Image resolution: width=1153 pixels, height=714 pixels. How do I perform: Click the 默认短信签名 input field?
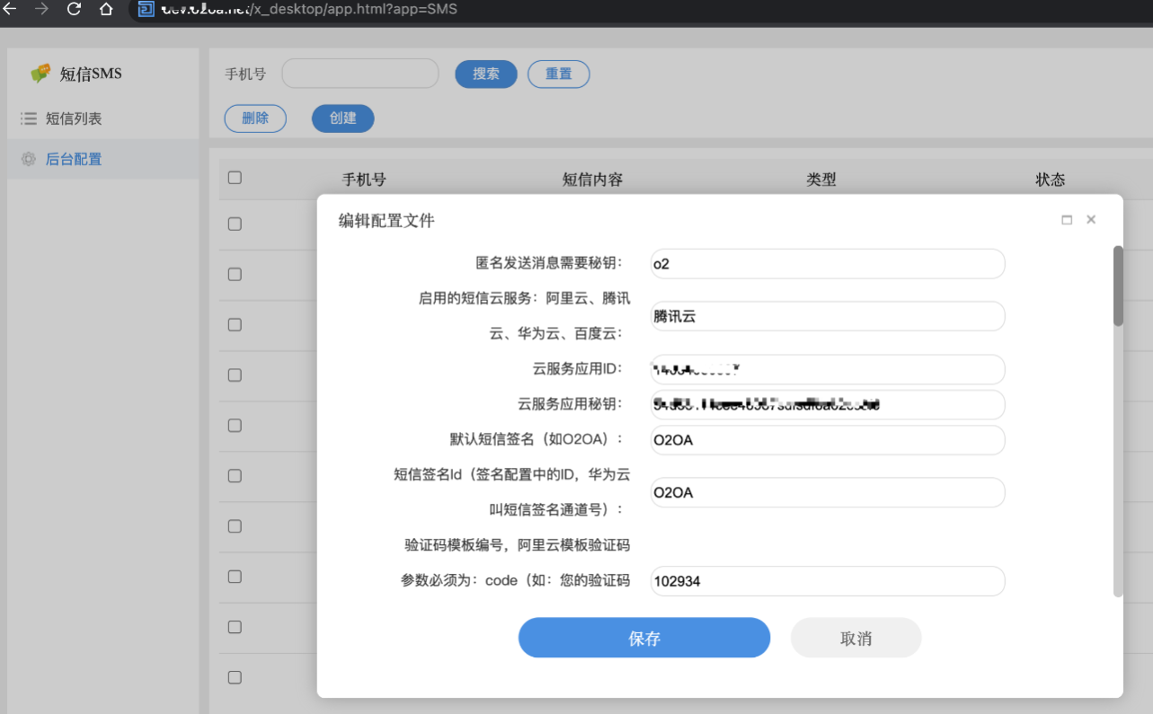click(x=828, y=440)
